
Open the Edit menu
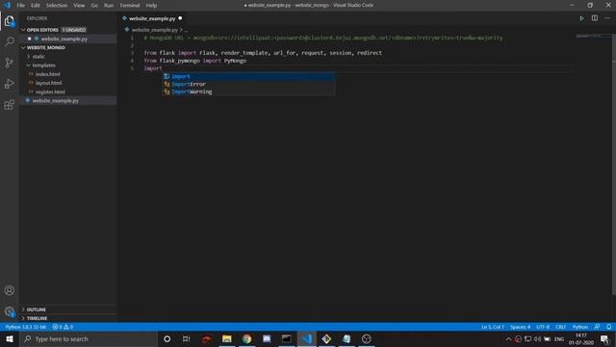[x=36, y=5]
